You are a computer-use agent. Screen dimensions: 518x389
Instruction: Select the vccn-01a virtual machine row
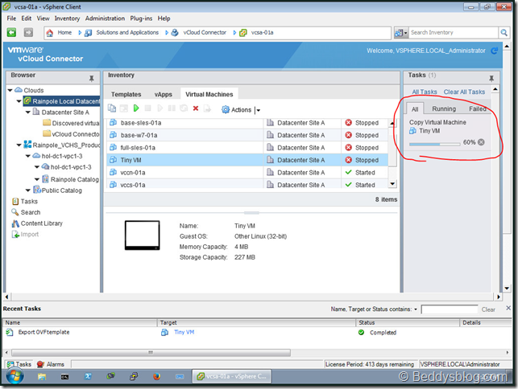click(247, 173)
